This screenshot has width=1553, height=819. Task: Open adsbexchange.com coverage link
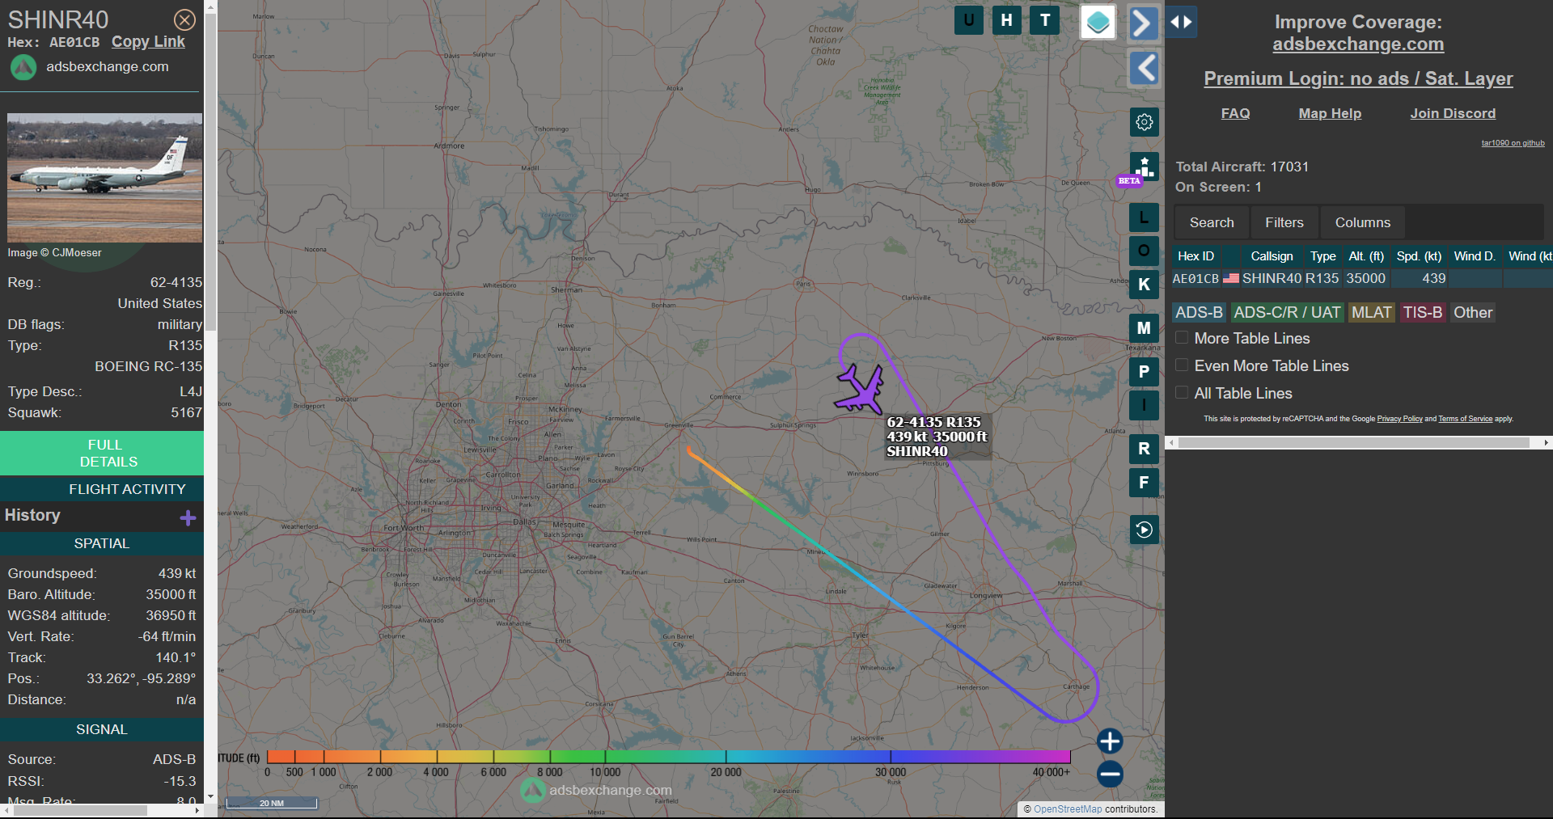[1358, 44]
